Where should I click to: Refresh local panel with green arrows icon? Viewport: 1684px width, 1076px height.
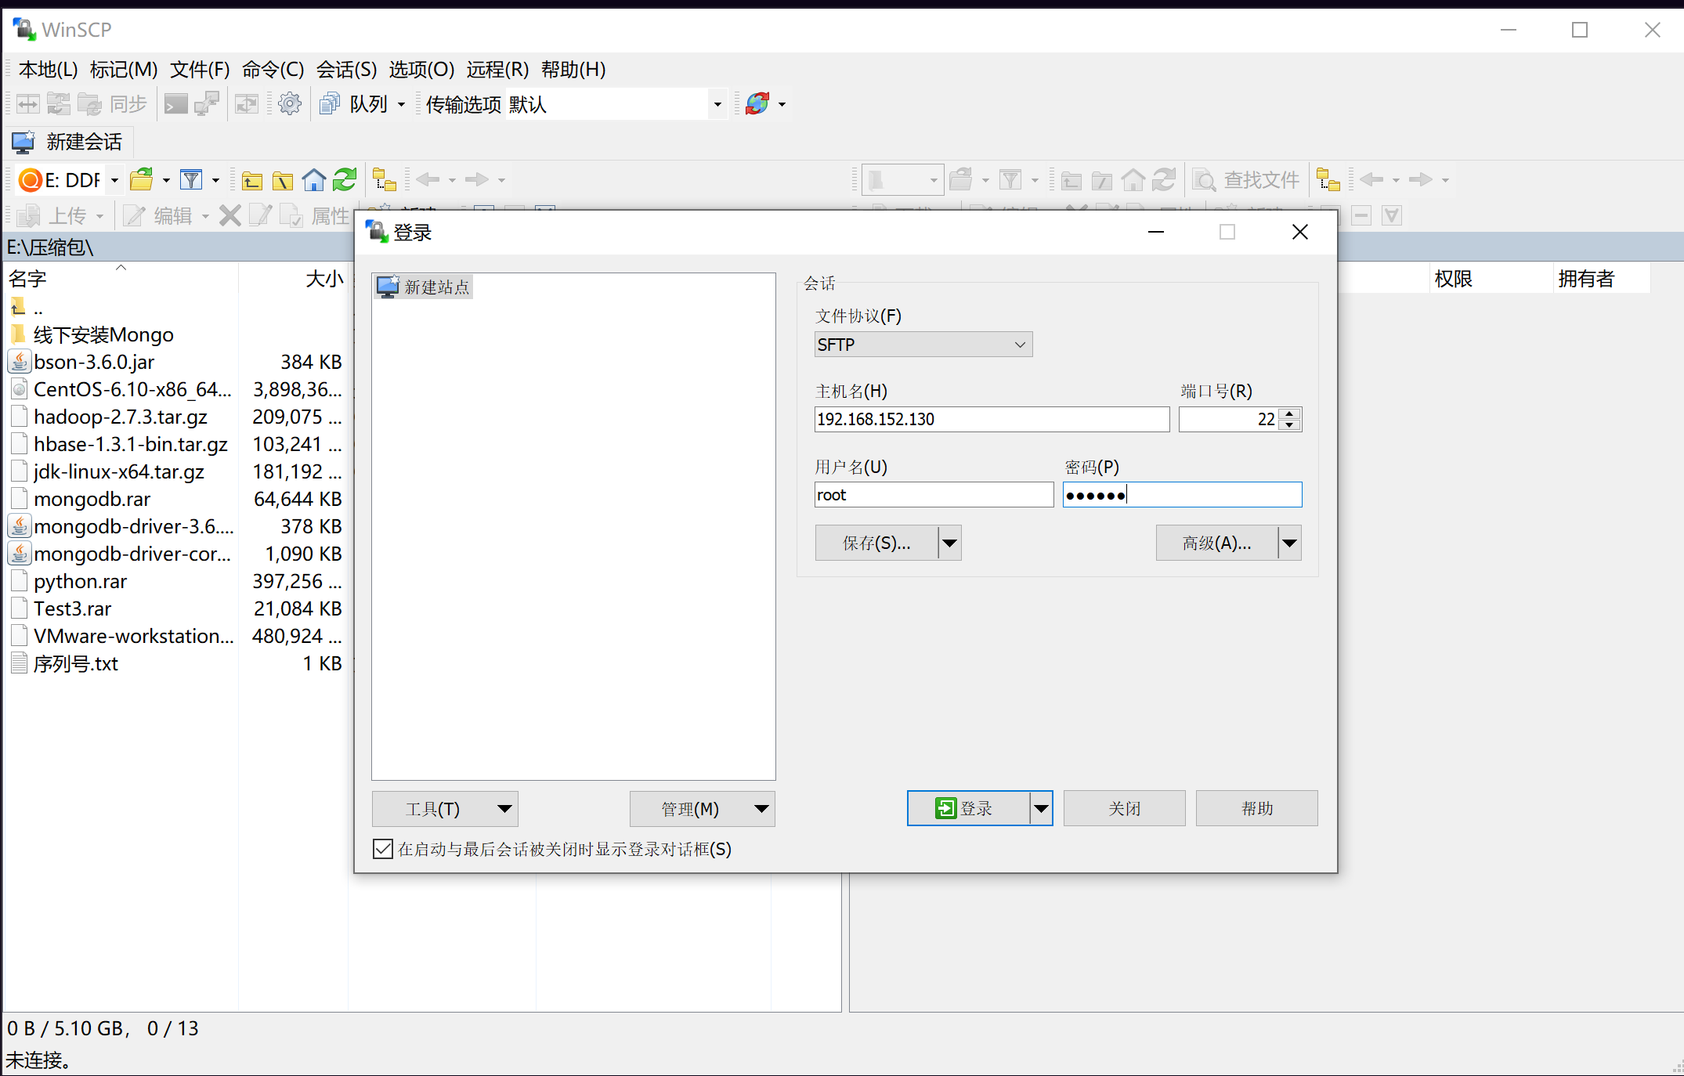[345, 180]
